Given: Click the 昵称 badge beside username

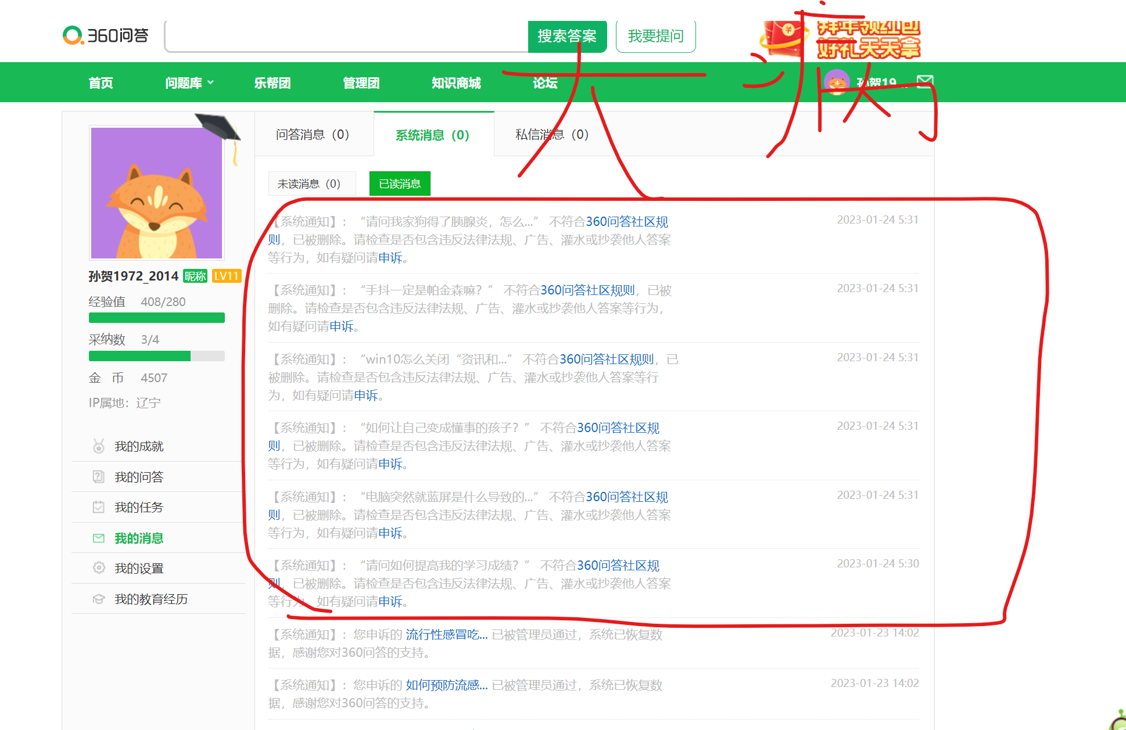Looking at the screenshot, I should [x=195, y=276].
